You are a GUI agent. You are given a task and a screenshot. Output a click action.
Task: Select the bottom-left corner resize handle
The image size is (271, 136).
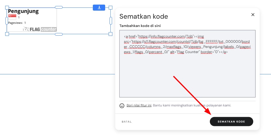pos(7,34)
